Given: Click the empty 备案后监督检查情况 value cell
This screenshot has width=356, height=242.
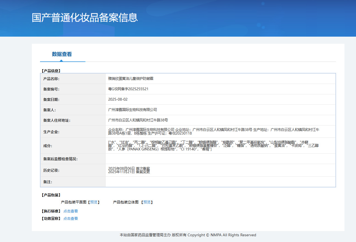Looking at the screenshot, I should [x=220, y=159].
